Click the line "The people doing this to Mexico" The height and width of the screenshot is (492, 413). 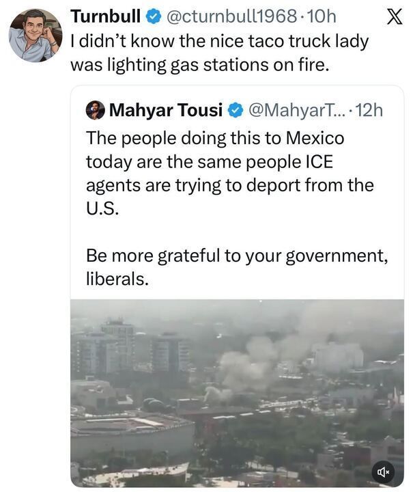pos(215,138)
